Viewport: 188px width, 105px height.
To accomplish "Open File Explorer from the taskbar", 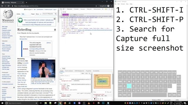I will pyautogui.click(x=46, y=103).
